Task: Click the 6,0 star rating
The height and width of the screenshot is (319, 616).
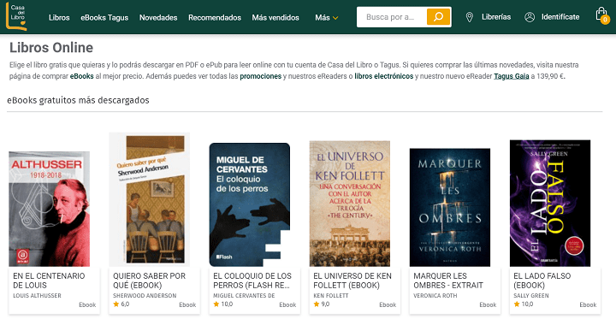Action: [x=121, y=304]
